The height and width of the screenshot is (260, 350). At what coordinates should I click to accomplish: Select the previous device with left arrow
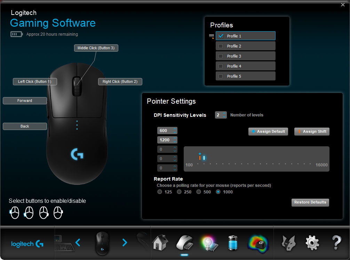pos(78,242)
